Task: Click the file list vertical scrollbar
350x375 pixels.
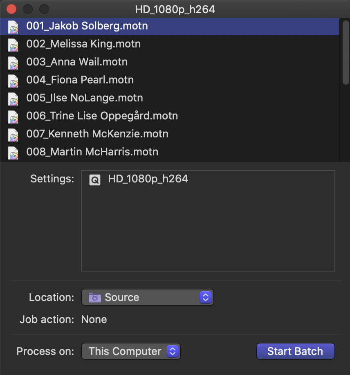Action: (346, 53)
